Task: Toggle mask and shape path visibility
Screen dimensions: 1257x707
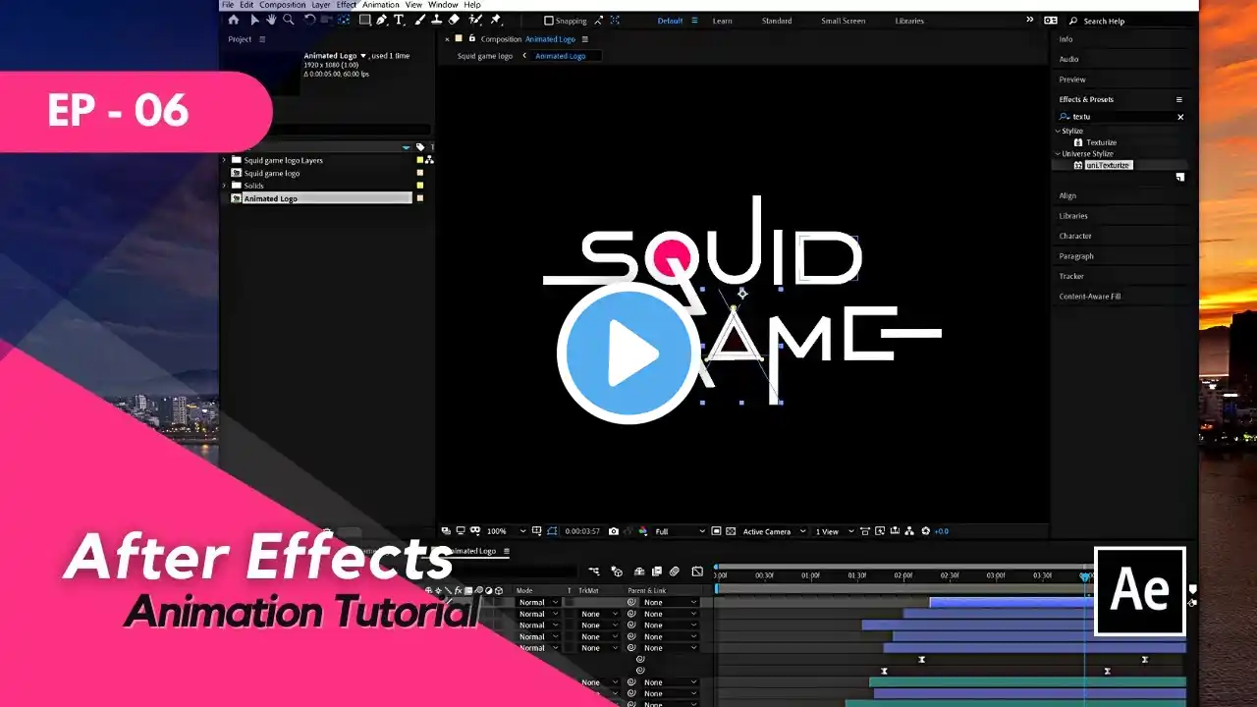Action: coord(553,531)
